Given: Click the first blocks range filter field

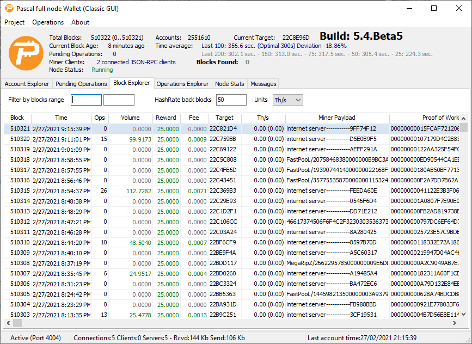Looking at the screenshot, I should (86, 100).
